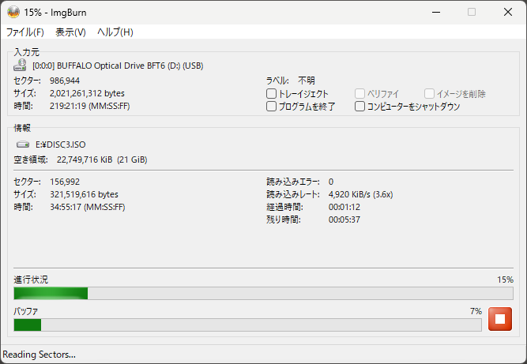
Task: Click the read size 321,519,616 bytes
Action: click(x=84, y=194)
